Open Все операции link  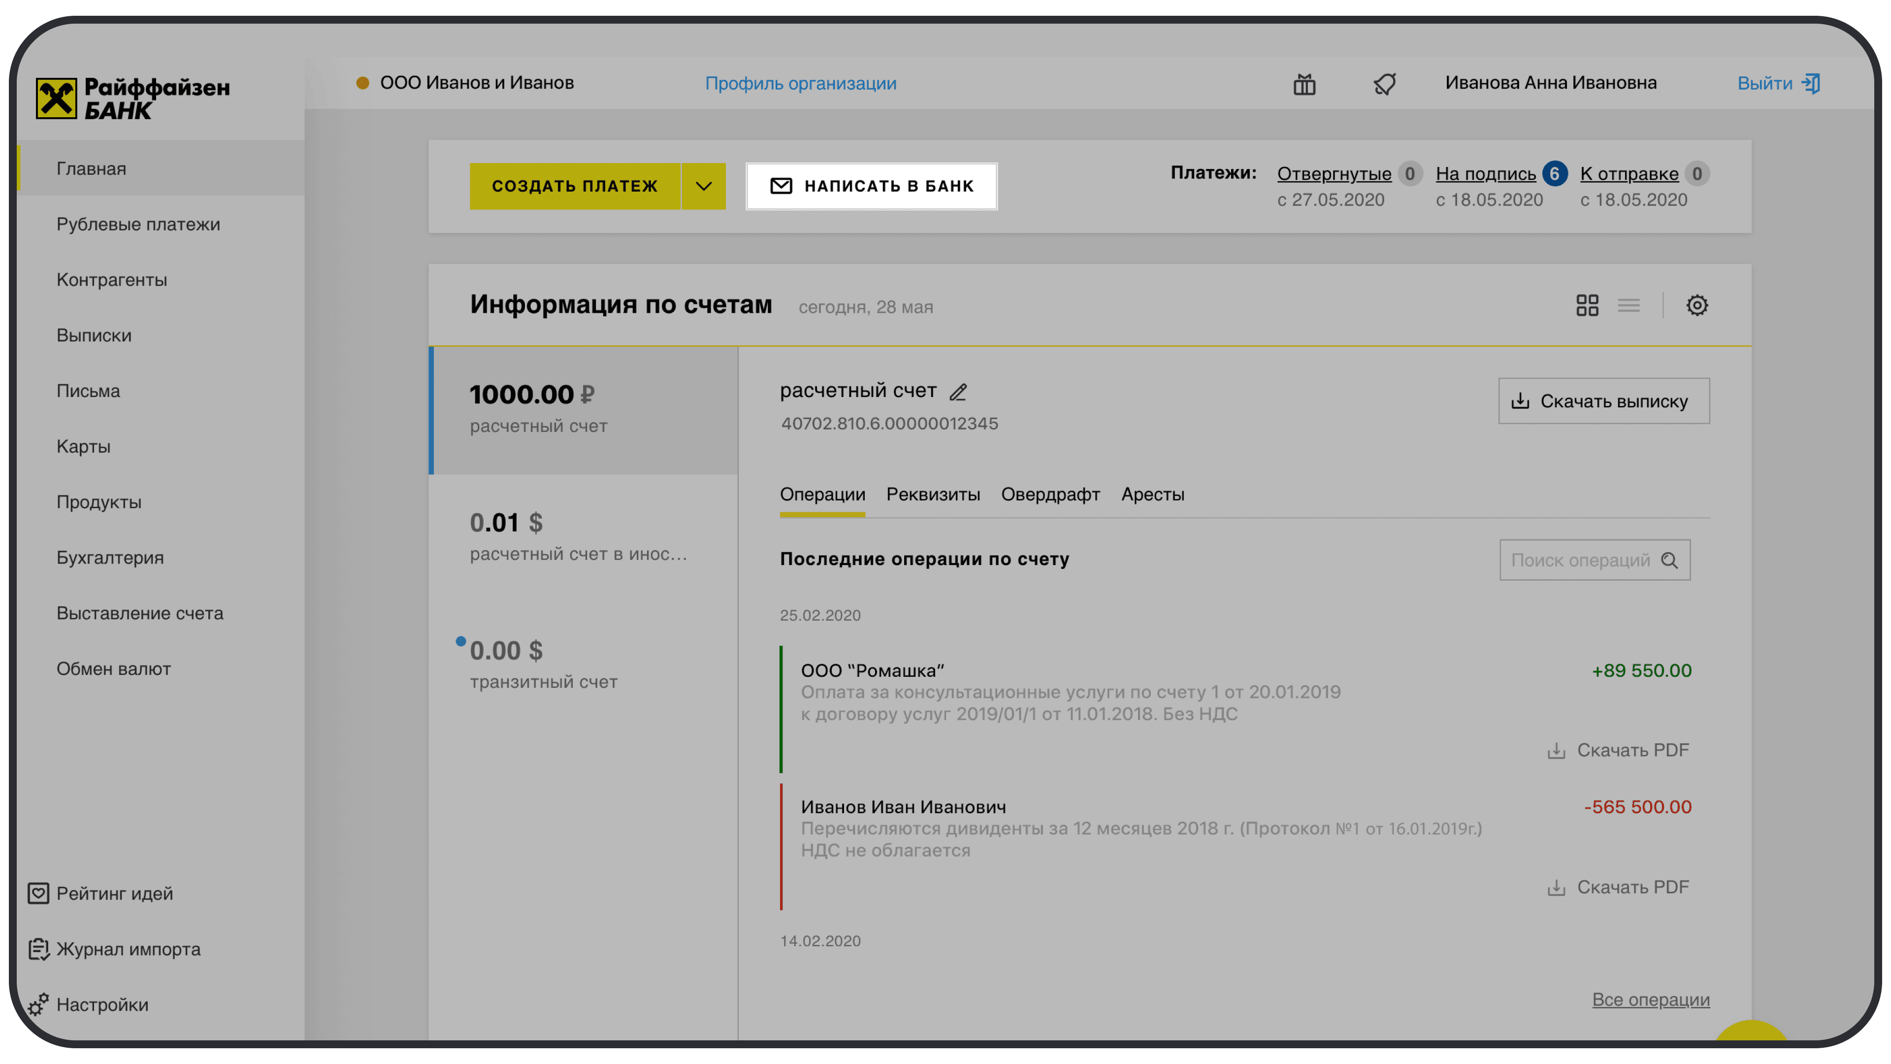click(1651, 999)
